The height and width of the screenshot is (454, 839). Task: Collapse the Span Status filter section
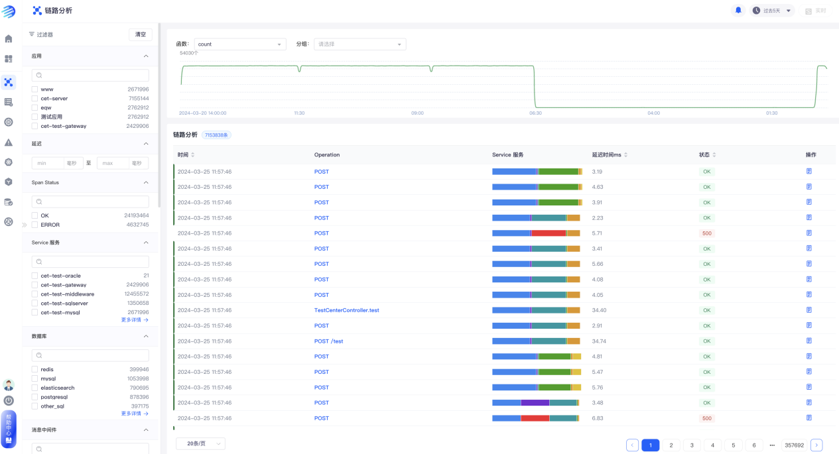click(x=146, y=182)
